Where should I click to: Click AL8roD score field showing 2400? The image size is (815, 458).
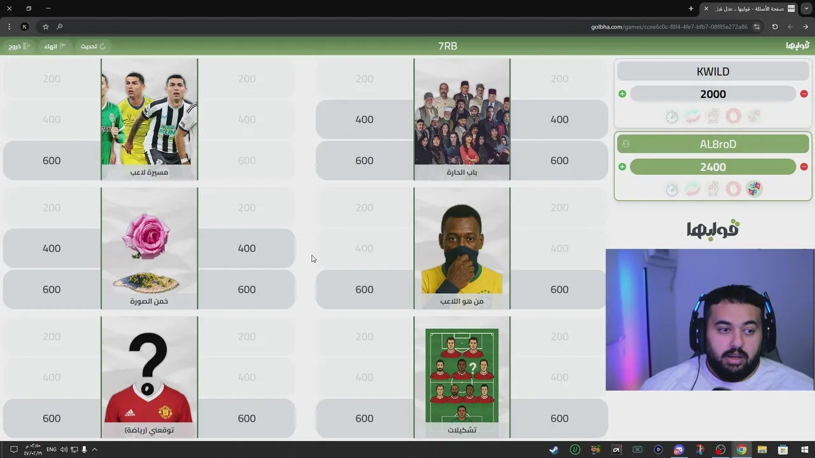[713, 167]
